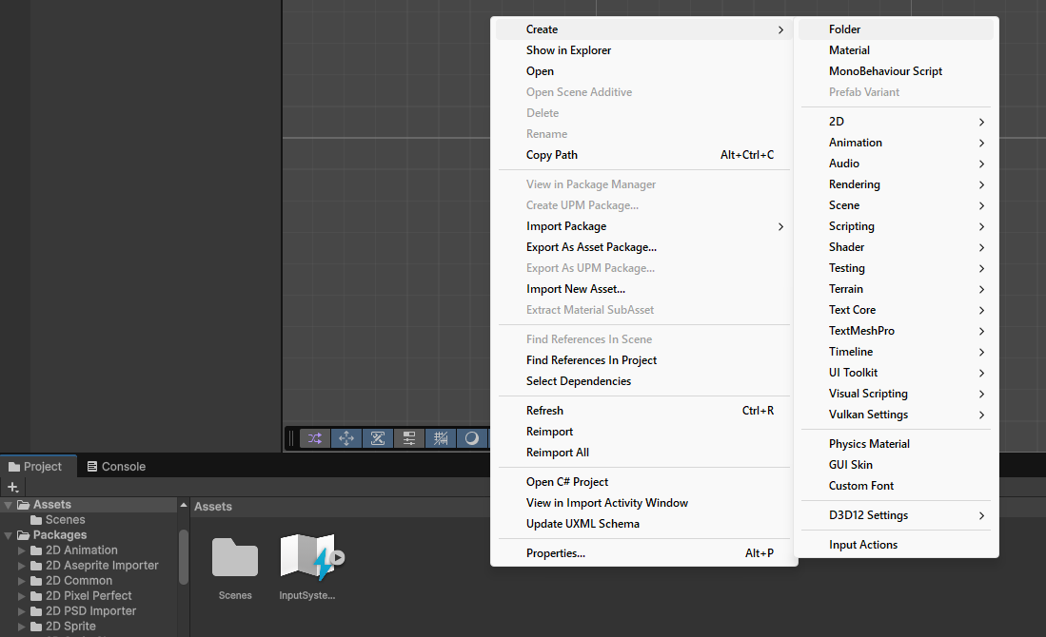Click the purple shuffle arrows overlay icon
The width and height of the screenshot is (1046, 637).
315,438
